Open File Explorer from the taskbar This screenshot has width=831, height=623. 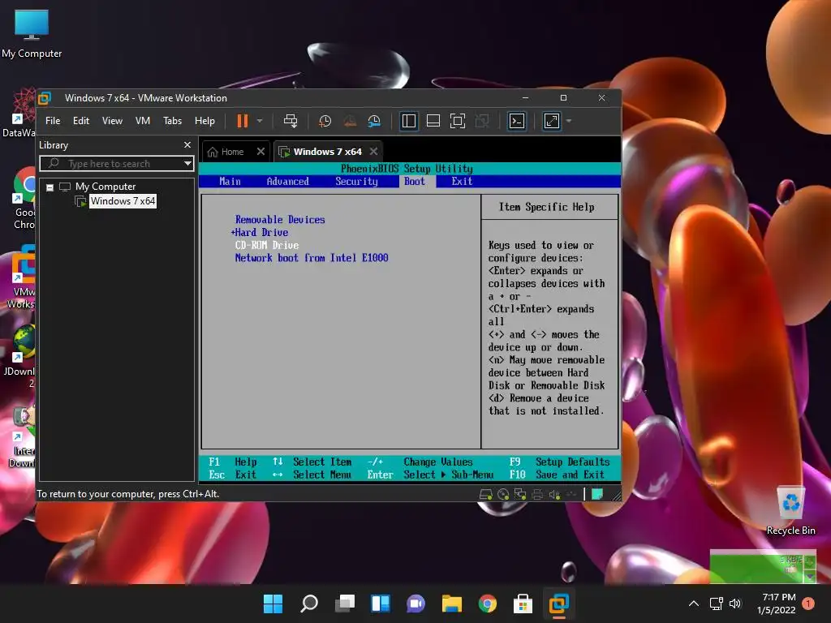click(x=452, y=604)
